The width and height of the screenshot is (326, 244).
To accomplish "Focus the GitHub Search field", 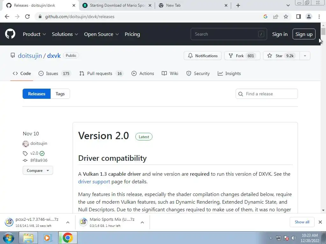I will pos(229,34).
